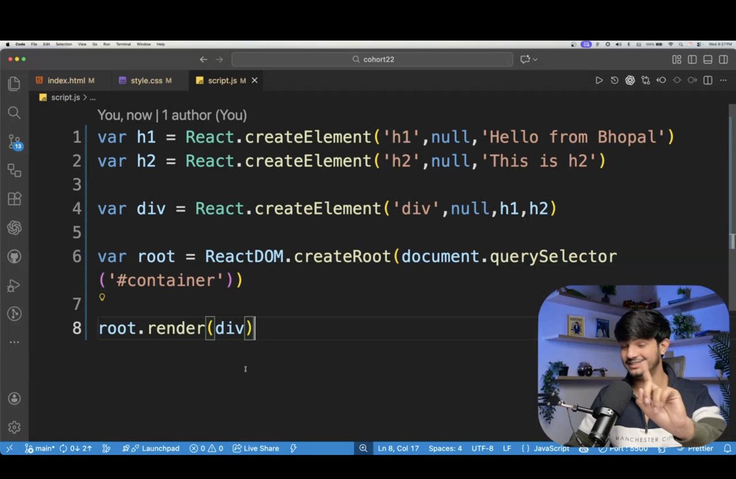The image size is (736, 479).
Task: Open the File menu in the menu bar
Action: [34, 44]
